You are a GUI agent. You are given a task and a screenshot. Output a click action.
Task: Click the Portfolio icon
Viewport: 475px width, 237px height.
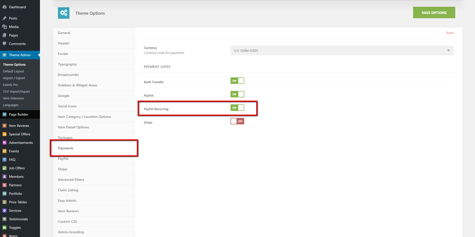click(4, 194)
